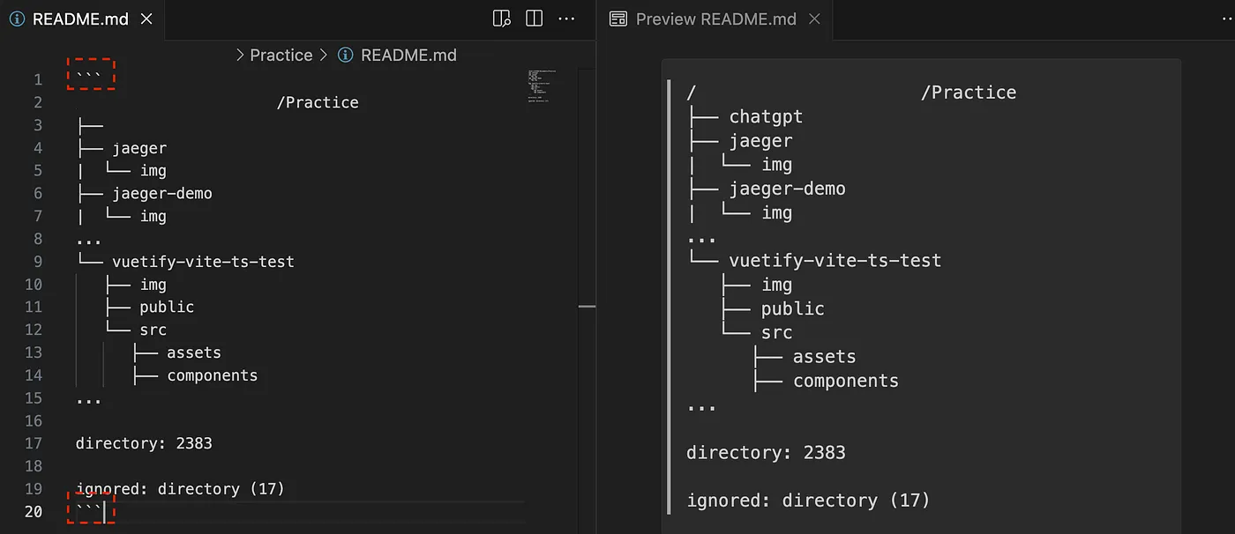Click 'ignored: directory (17)' on editor line 19

(x=180, y=489)
